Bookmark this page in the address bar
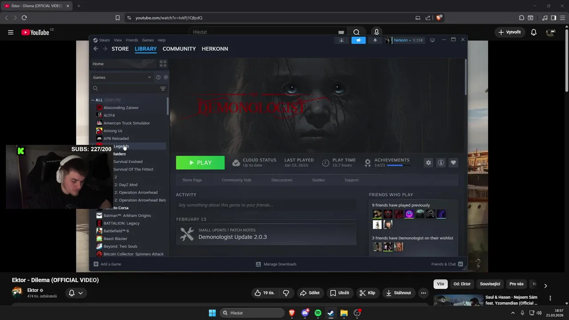The width and height of the screenshot is (569, 320). pyautogui.click(x=117, y=18)
